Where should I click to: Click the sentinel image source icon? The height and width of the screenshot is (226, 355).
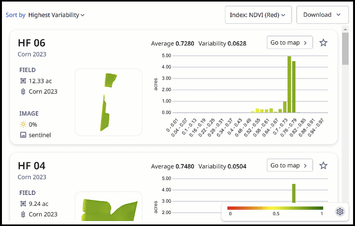click(23, 135)
